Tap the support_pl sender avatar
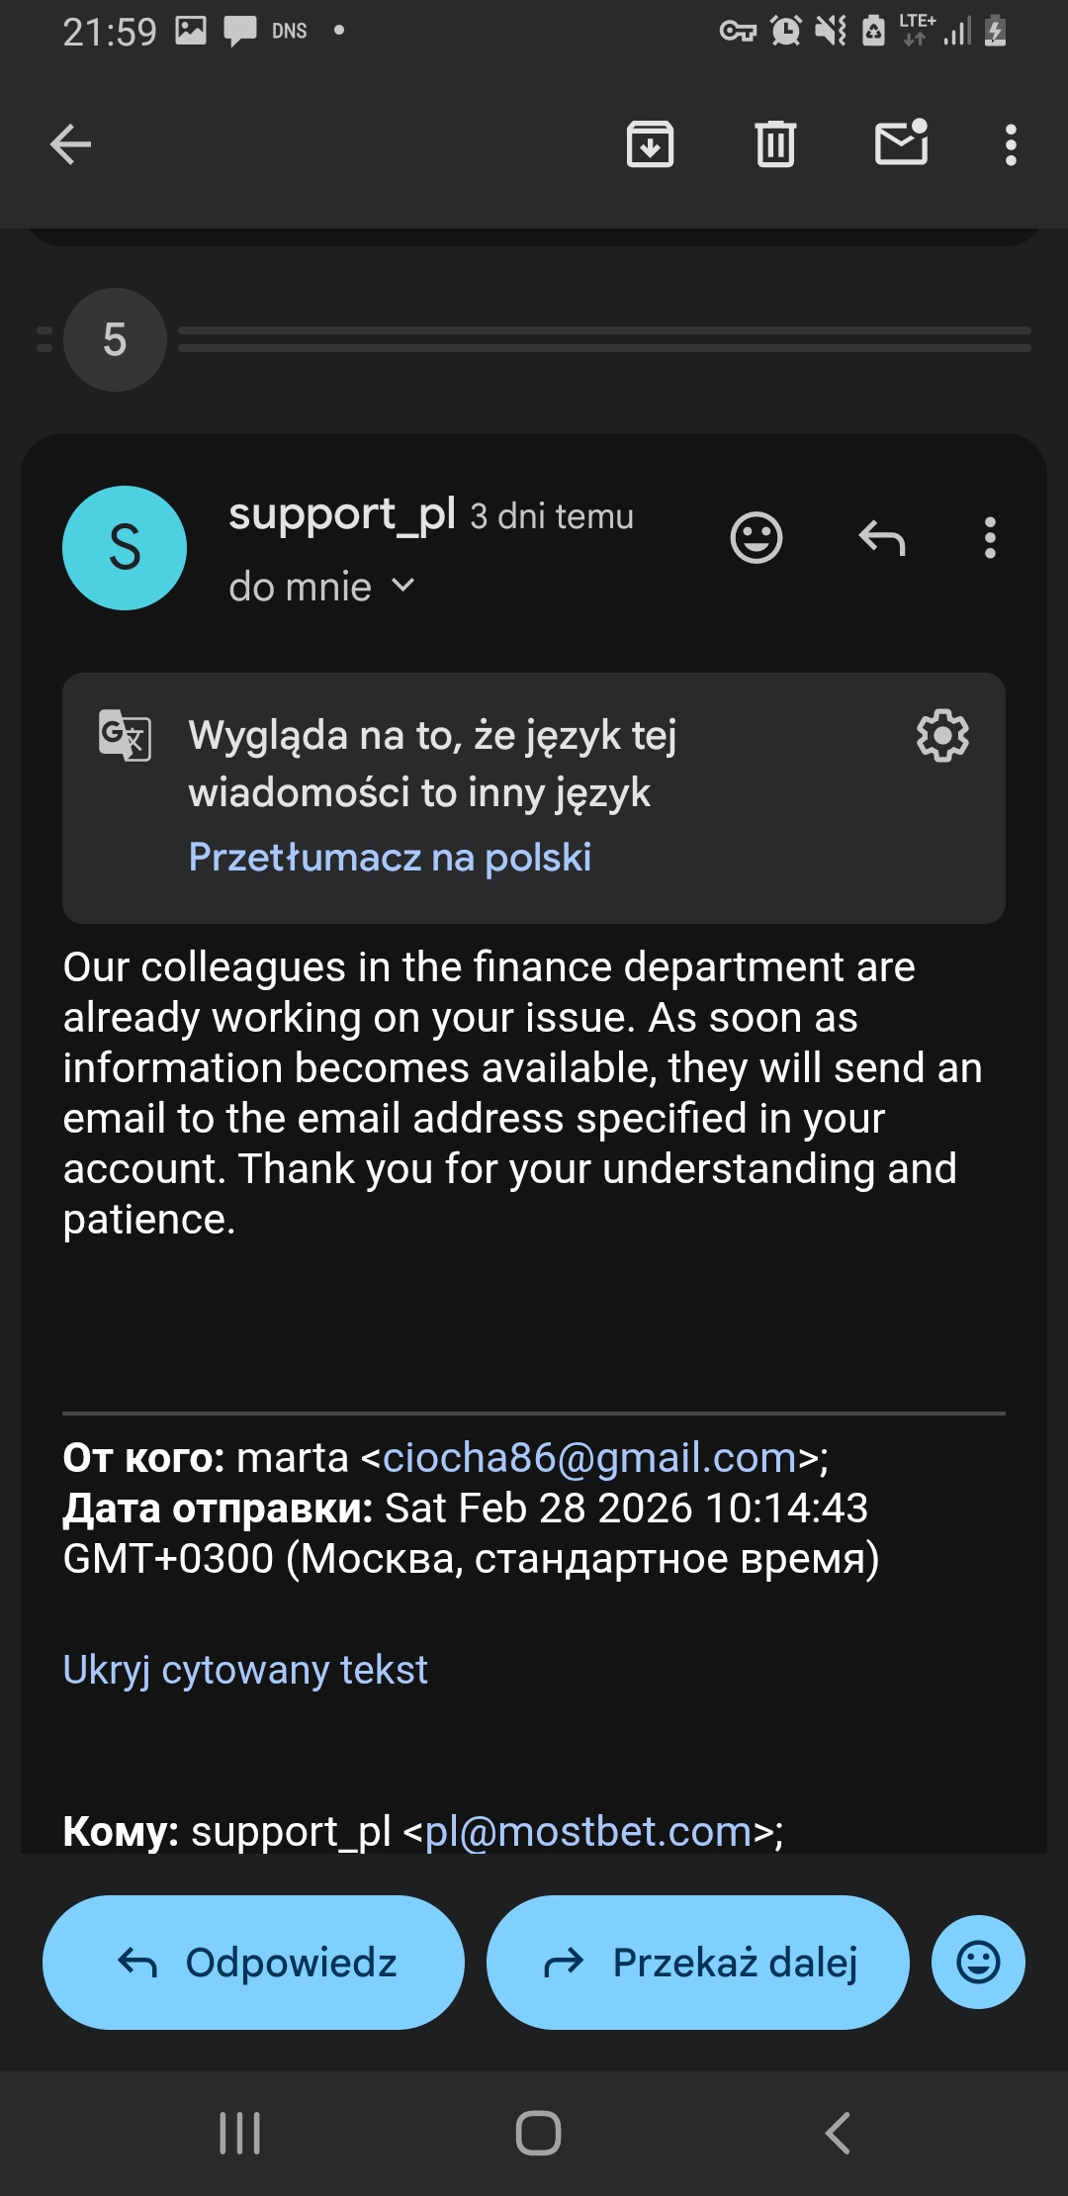The height and width of the screenshot is (2196, 1068). (125, 548)
